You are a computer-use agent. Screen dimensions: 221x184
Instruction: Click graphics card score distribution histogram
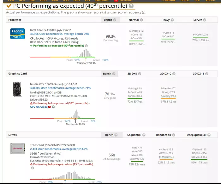coord(63,114)
